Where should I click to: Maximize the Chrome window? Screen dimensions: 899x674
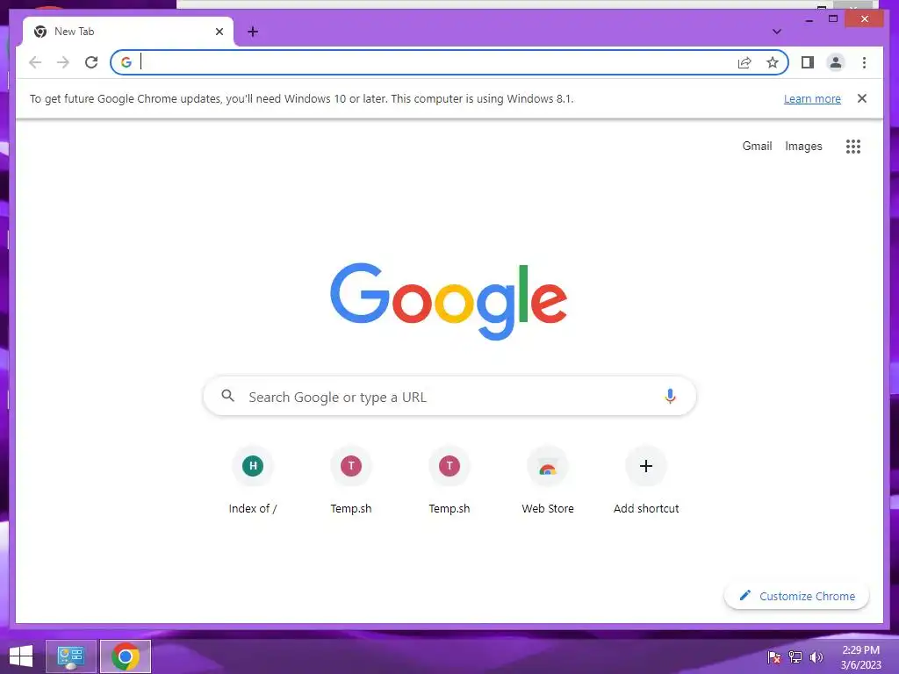pos(833,19)
